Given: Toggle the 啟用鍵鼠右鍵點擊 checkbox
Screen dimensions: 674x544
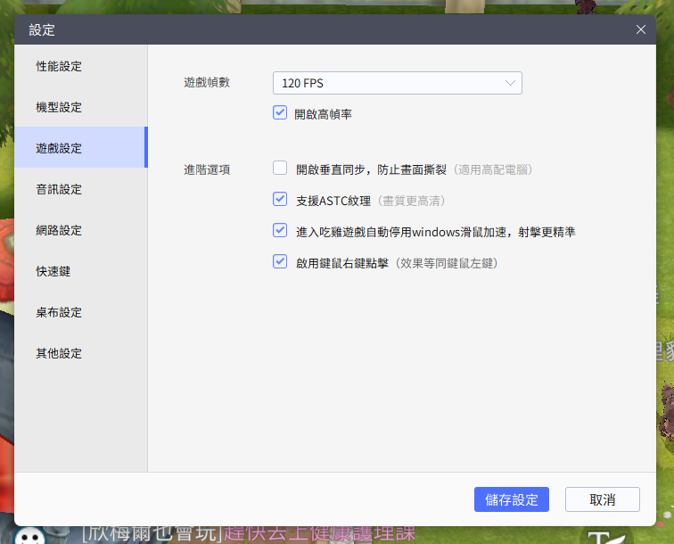Looking at the screenshot, I should pos(280,261).
